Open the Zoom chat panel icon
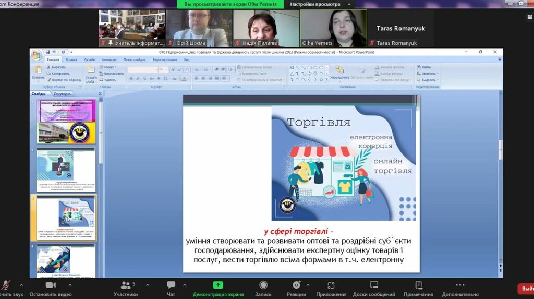Screen dimensions: 534x299 pyautogui.click(x=171, y=285)
